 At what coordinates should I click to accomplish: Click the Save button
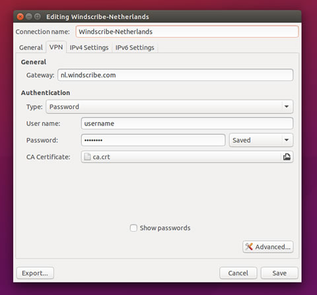click(279, 273)
